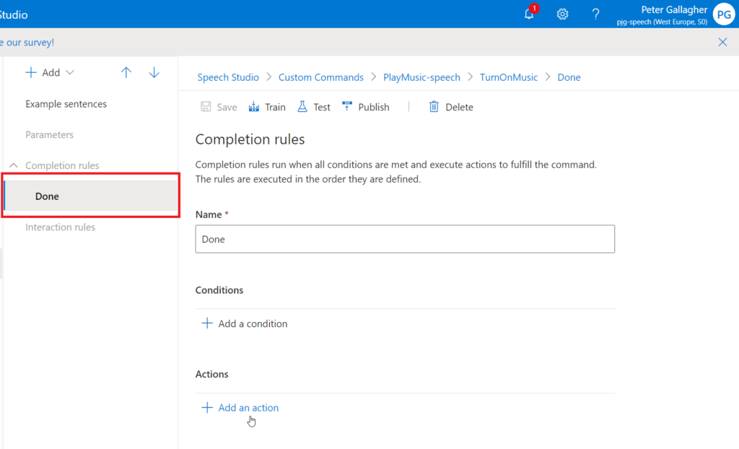Click the Train icon
This screenshot has height=449, width=739.
coord(253,106)
